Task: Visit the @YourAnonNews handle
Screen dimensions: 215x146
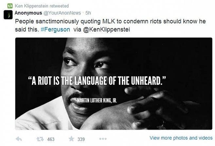Action: 62,13
